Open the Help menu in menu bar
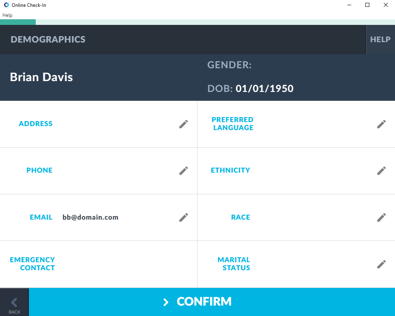This screenshot has height=316, width=395. coord(7,15)
